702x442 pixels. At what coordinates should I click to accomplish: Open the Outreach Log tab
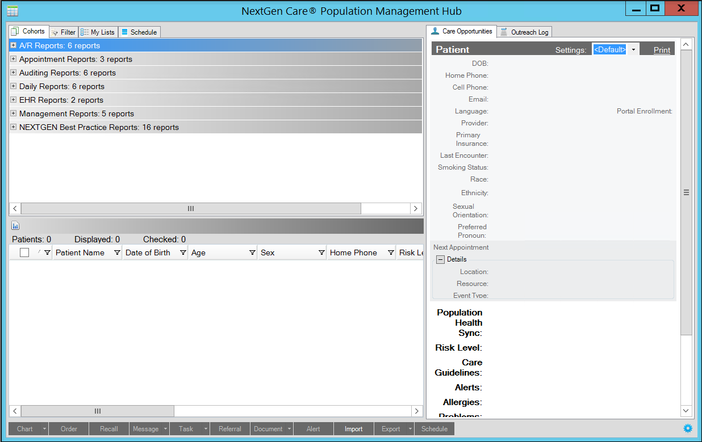tap(524, 32)
